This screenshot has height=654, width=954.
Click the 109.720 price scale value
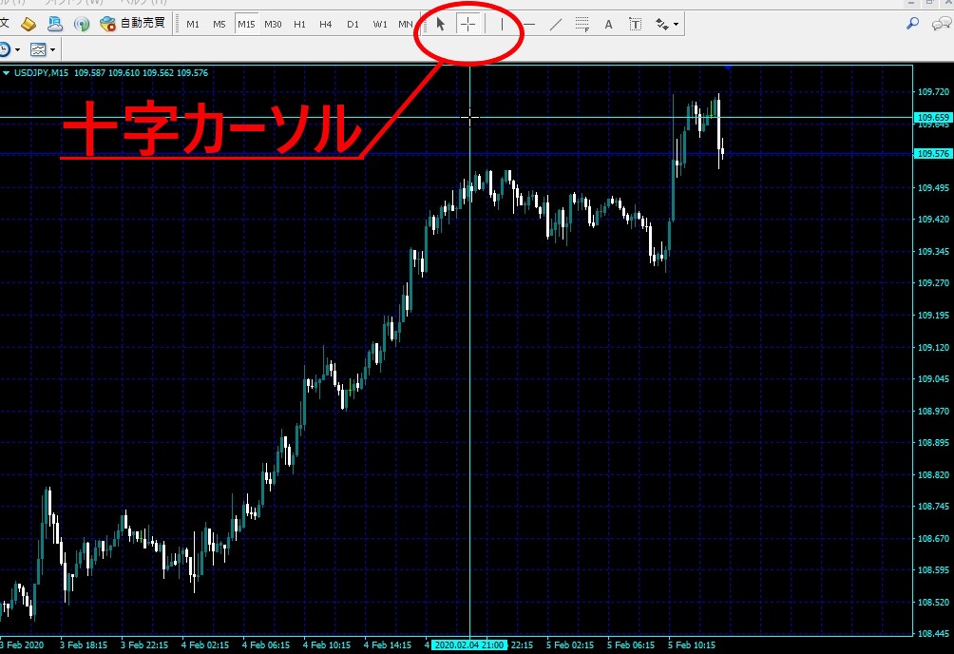pos(933,92)
